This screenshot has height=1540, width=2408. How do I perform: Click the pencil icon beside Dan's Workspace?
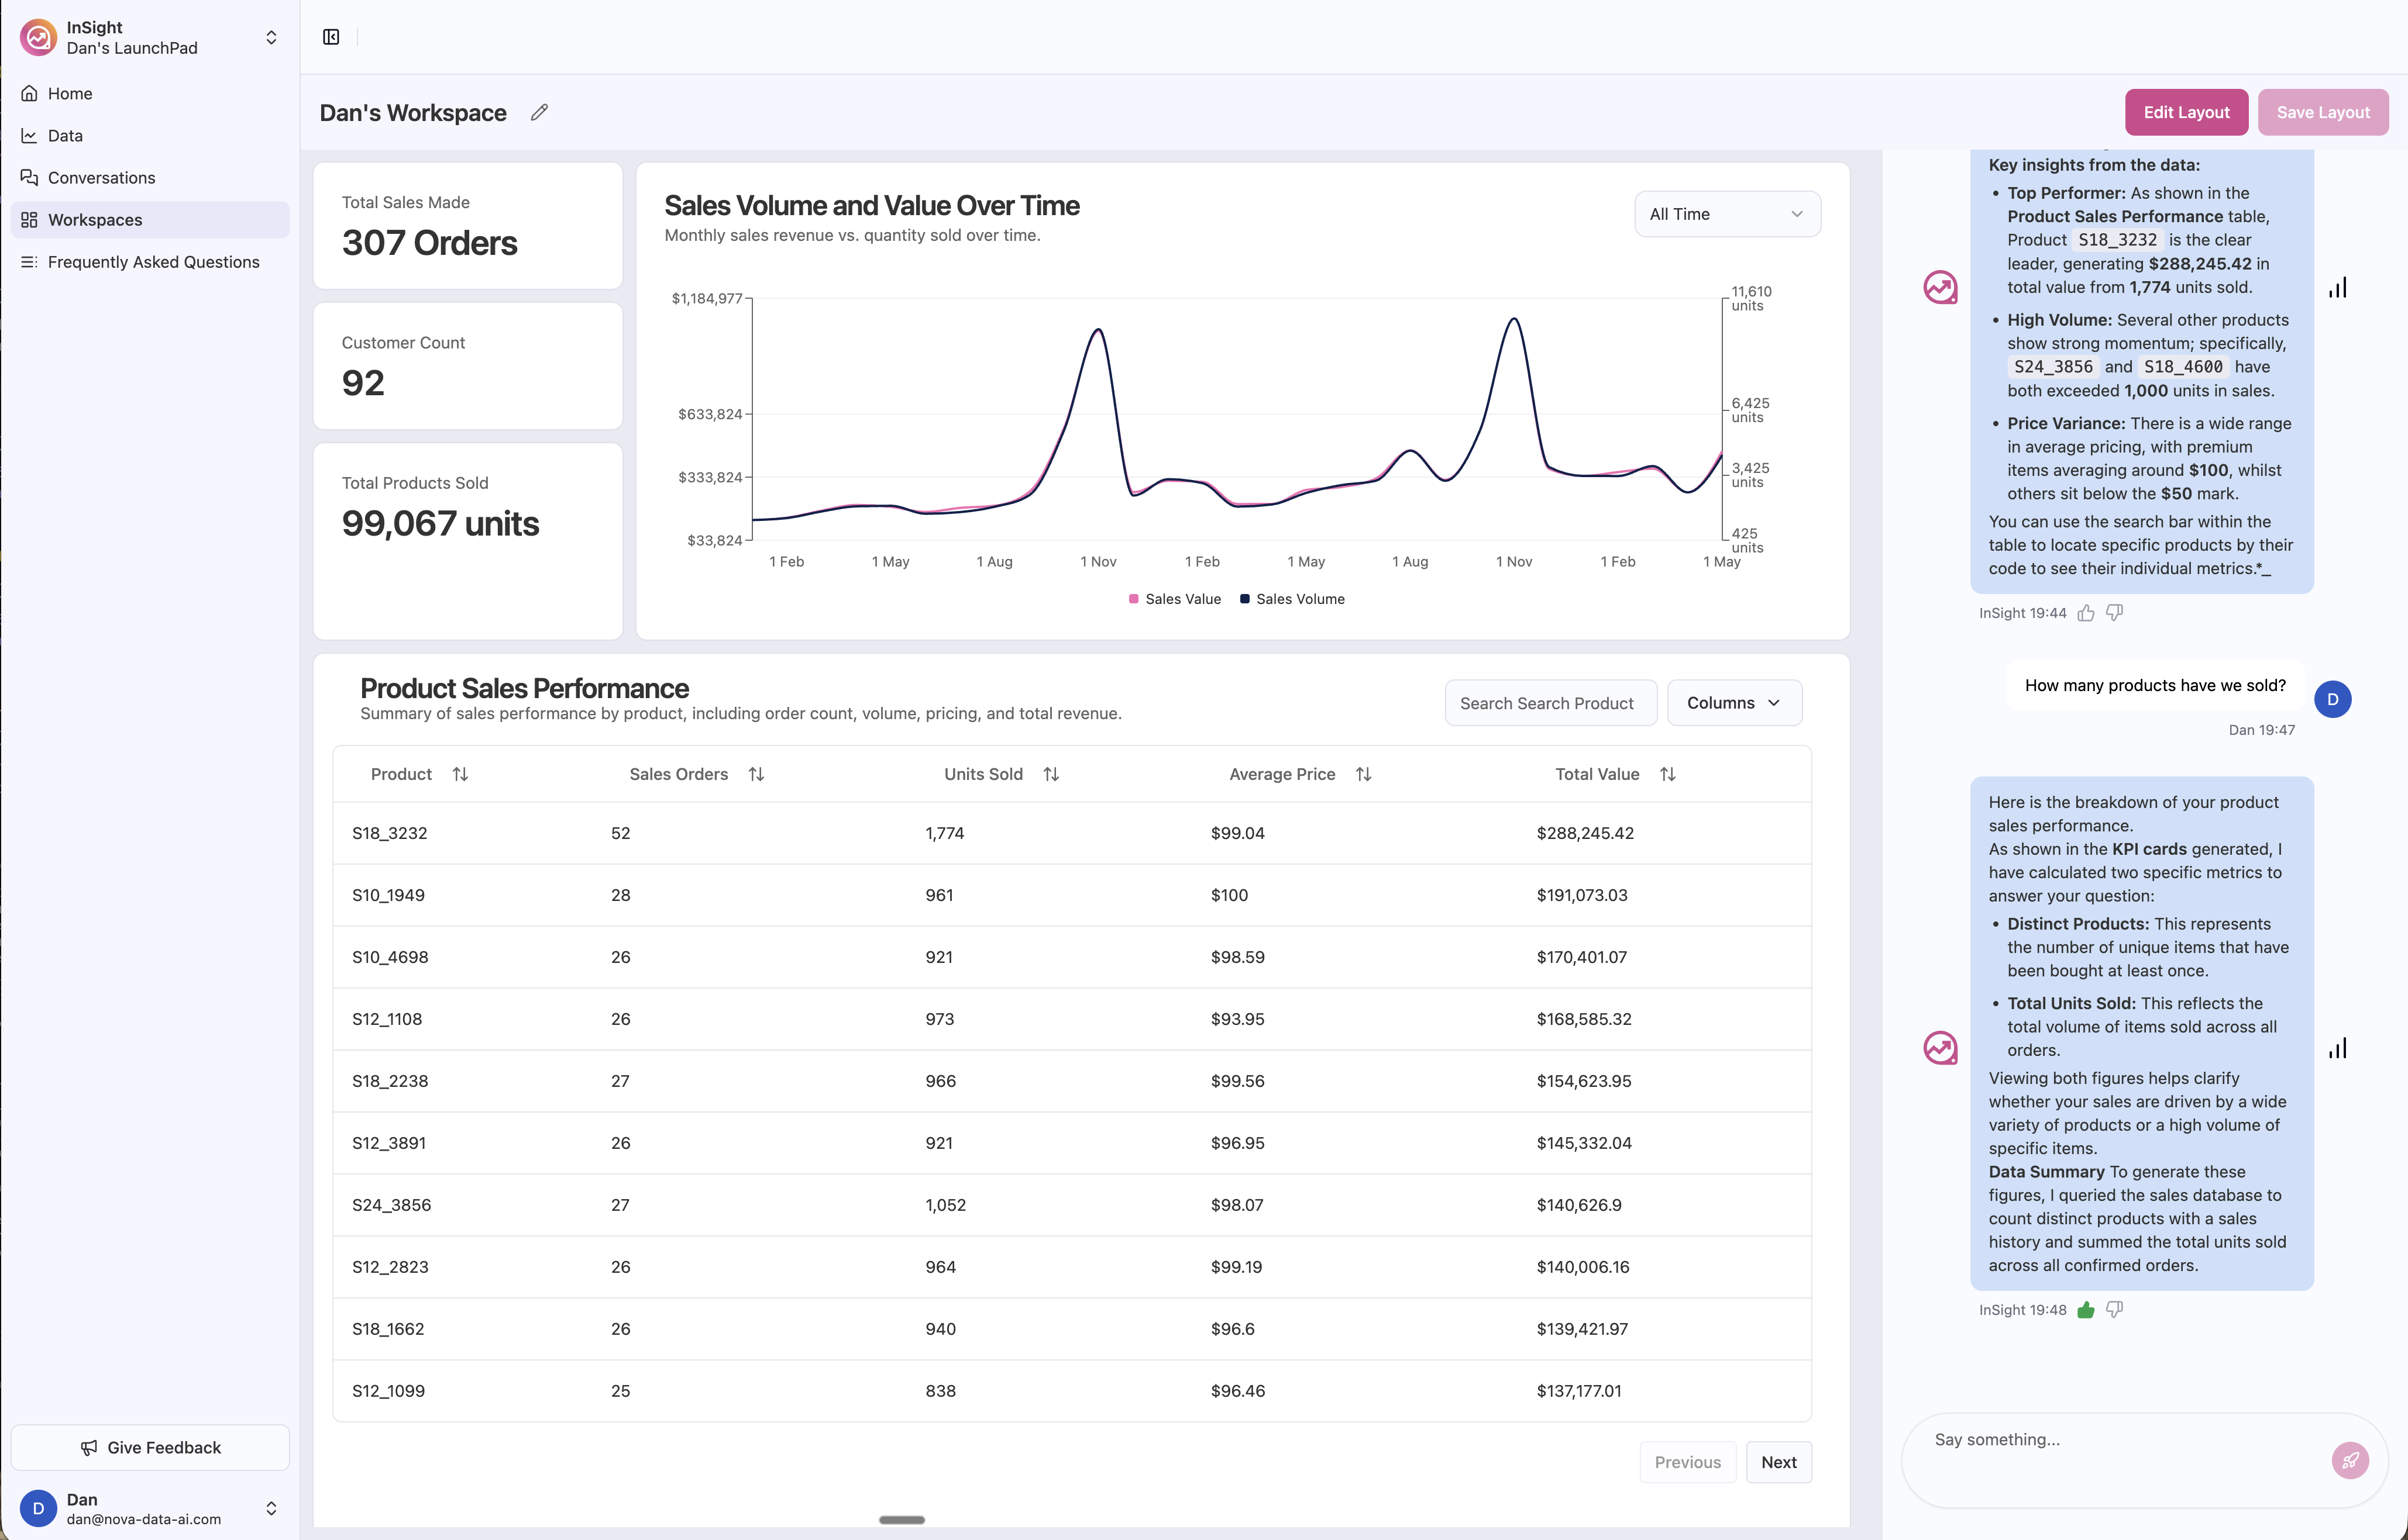pyautogui.click(x=539, y=112)
